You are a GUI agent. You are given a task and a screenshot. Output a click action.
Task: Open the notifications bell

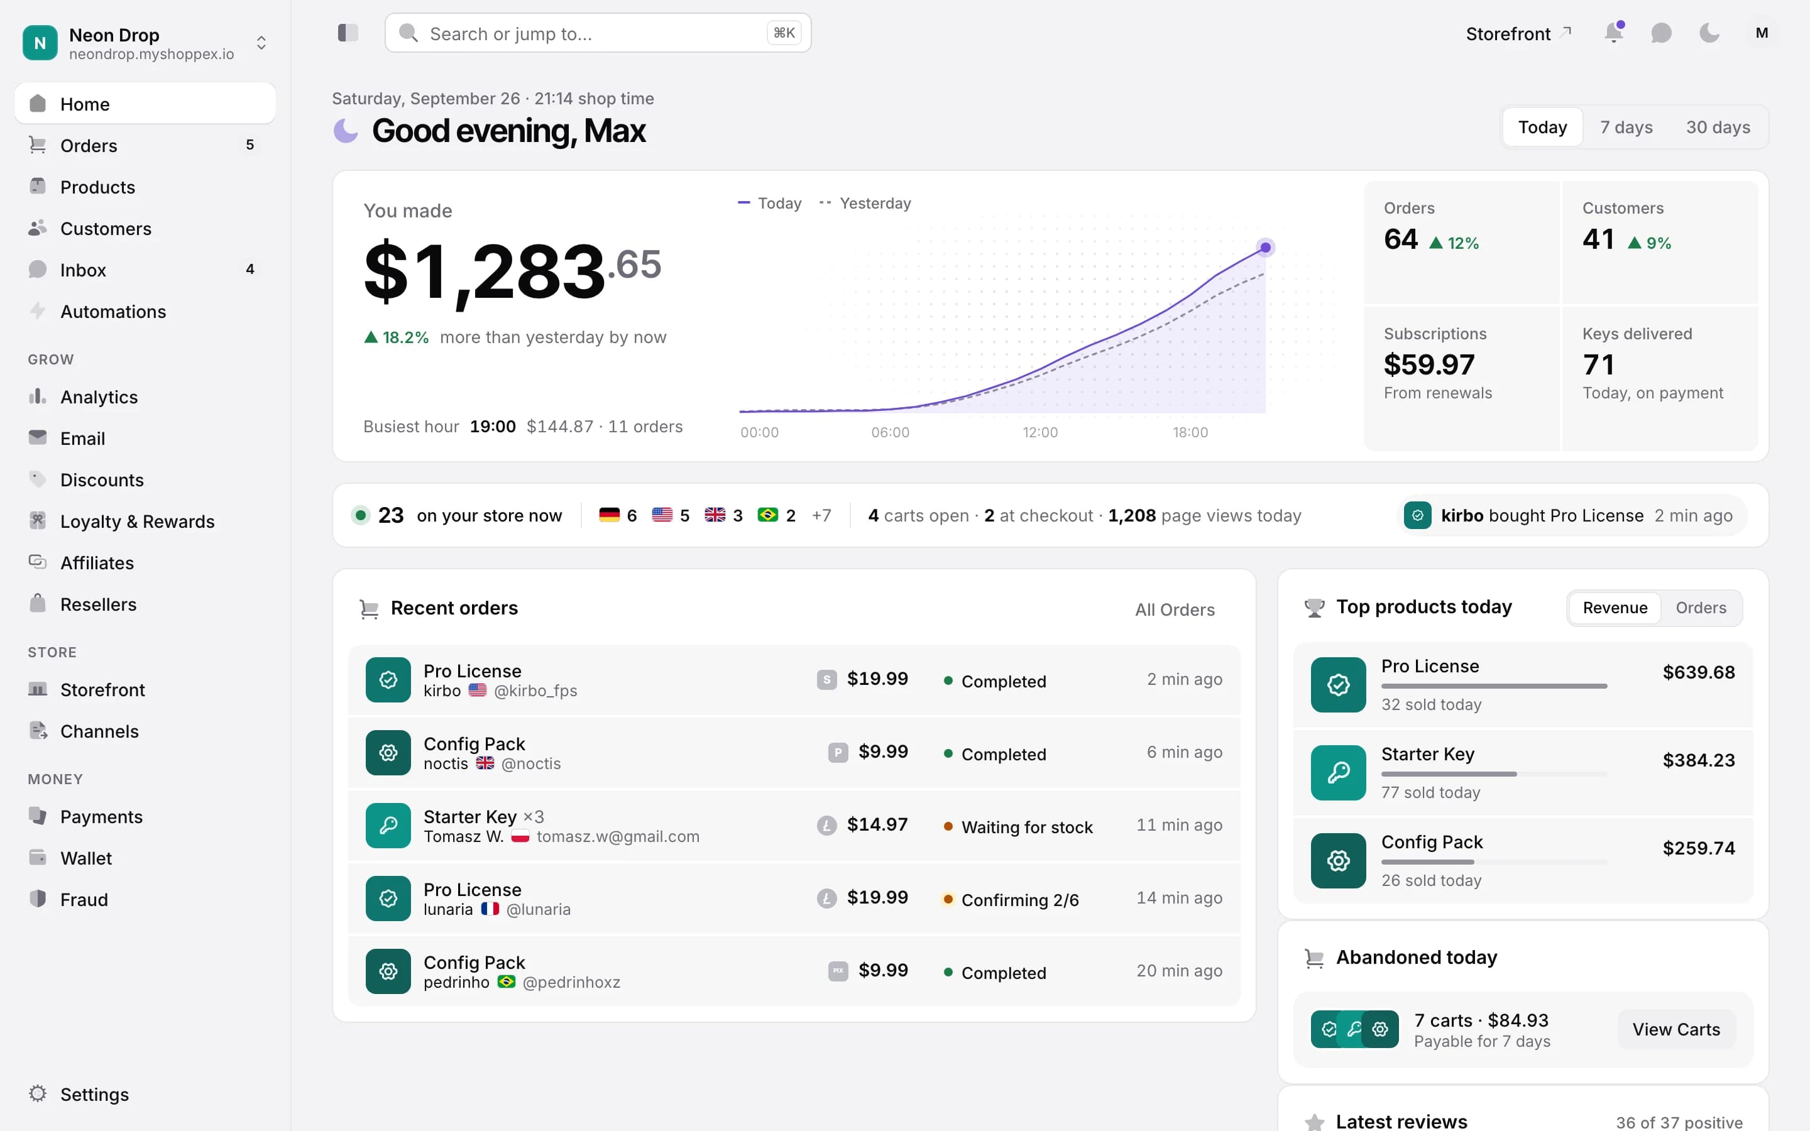[1613, 33]
